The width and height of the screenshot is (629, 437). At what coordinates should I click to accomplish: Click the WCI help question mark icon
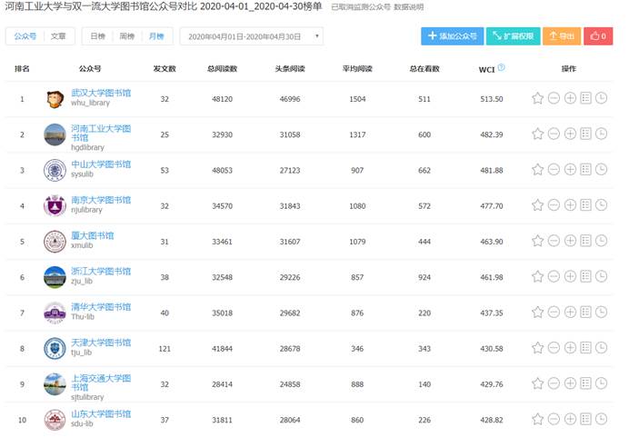click(502, 68)
